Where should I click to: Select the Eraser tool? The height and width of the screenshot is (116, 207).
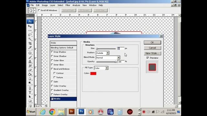(x=30, y=70)
